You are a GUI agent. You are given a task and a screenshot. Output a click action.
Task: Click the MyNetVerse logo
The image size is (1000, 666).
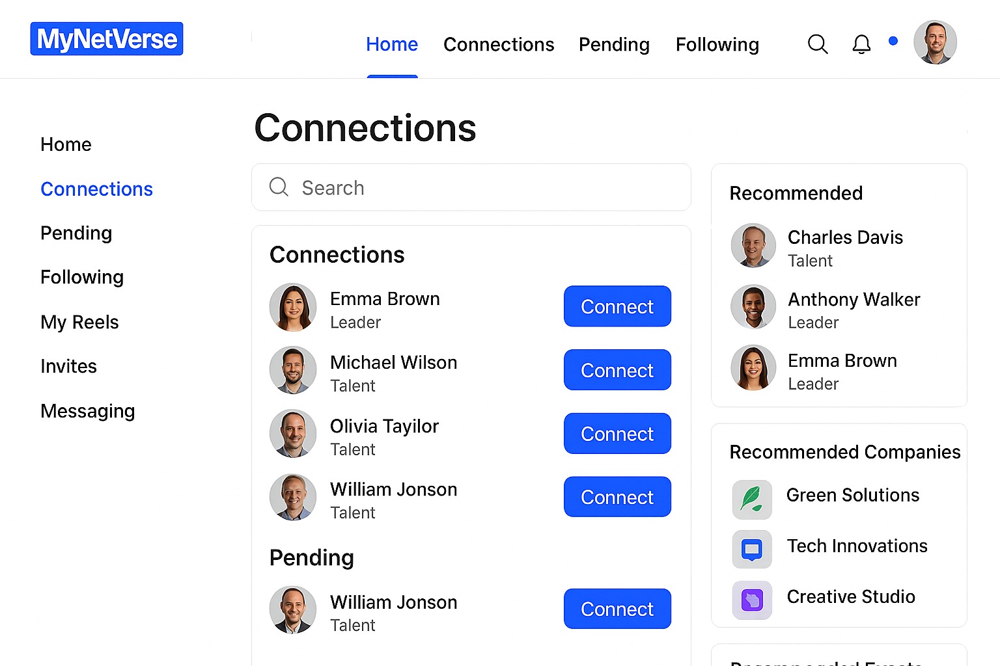107,39
